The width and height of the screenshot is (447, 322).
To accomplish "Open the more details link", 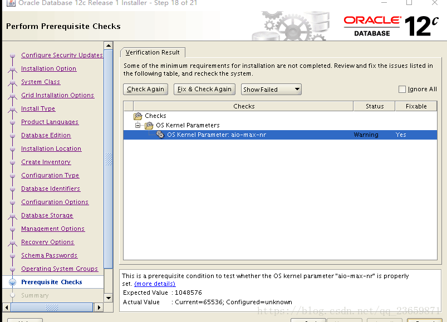I will click(155, 284).
